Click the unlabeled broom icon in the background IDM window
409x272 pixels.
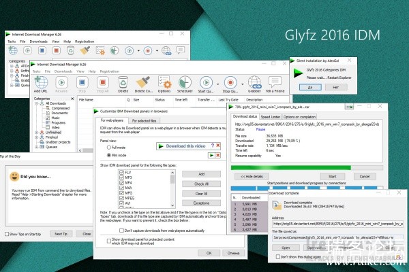85,50
